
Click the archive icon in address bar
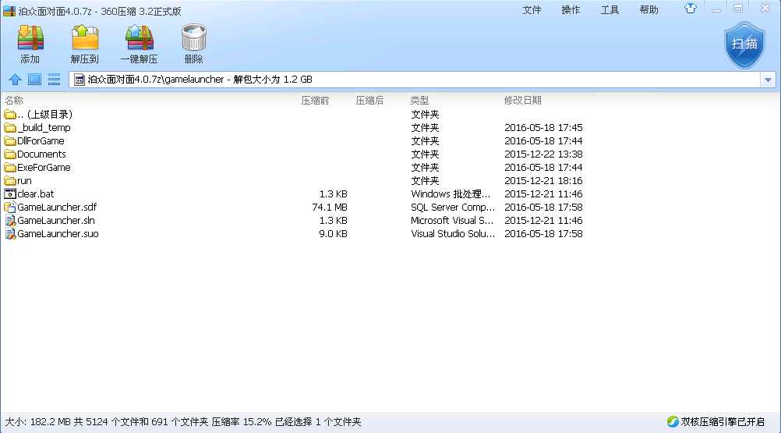pos(80,80)
